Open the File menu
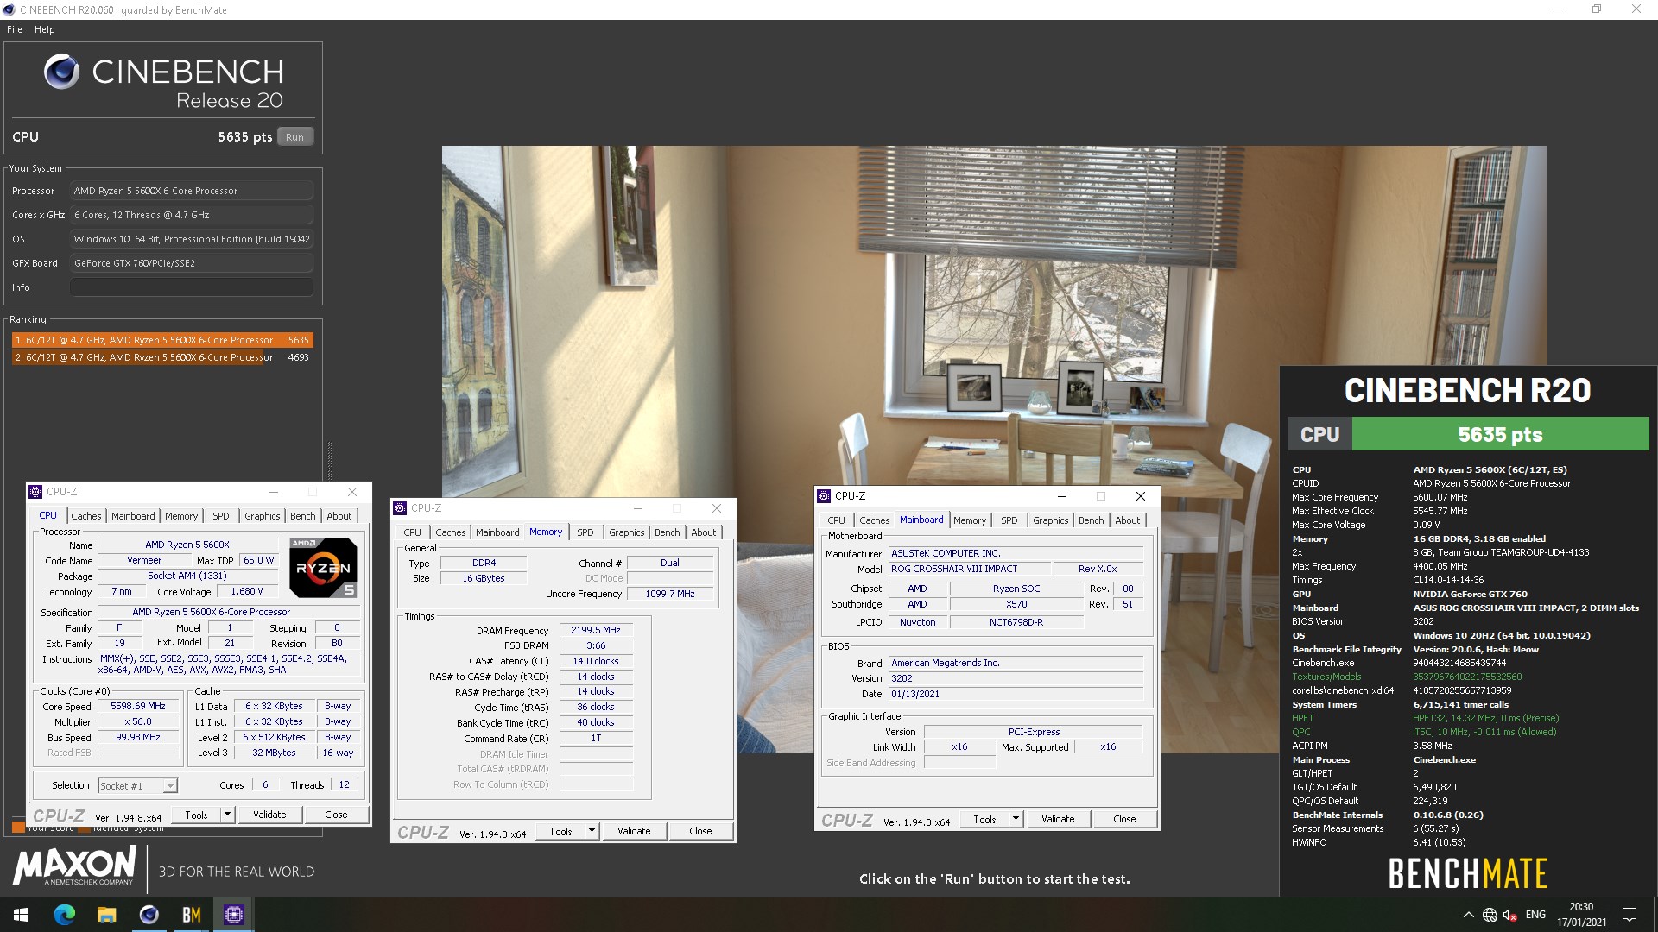 15,29
